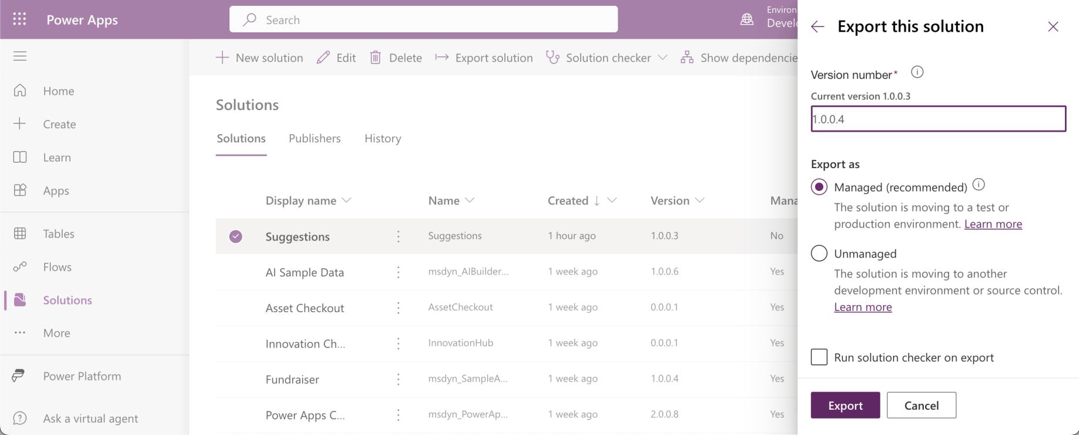
Task: Switch to the Publishers tab
Action: tap(314, 139)
